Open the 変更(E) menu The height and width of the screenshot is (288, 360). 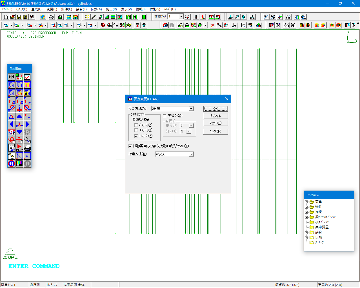[52, 9]
